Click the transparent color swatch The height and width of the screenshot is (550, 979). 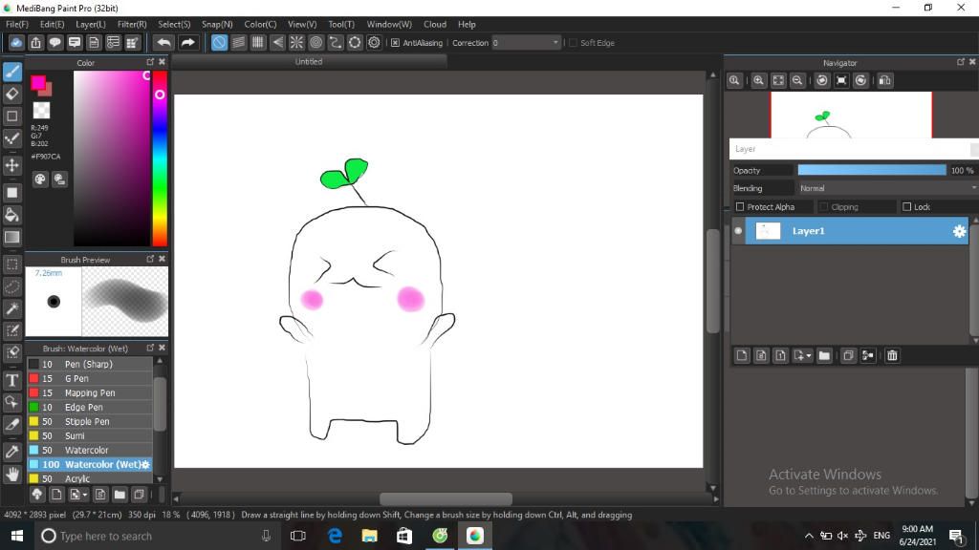pos(41,111)
